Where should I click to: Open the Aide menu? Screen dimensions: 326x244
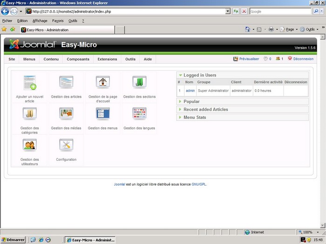(148, 59)
